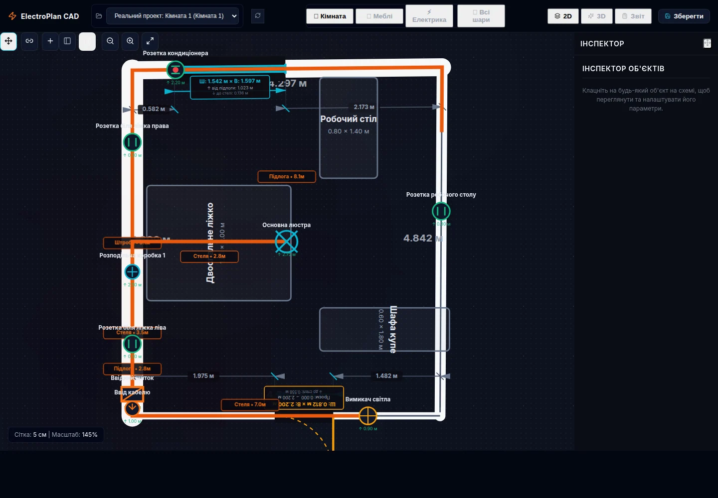Click the link tool icon

coord(29,41)
